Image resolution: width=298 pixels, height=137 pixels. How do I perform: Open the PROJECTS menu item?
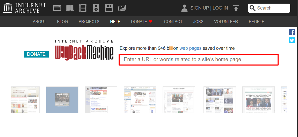coord(89,22)
